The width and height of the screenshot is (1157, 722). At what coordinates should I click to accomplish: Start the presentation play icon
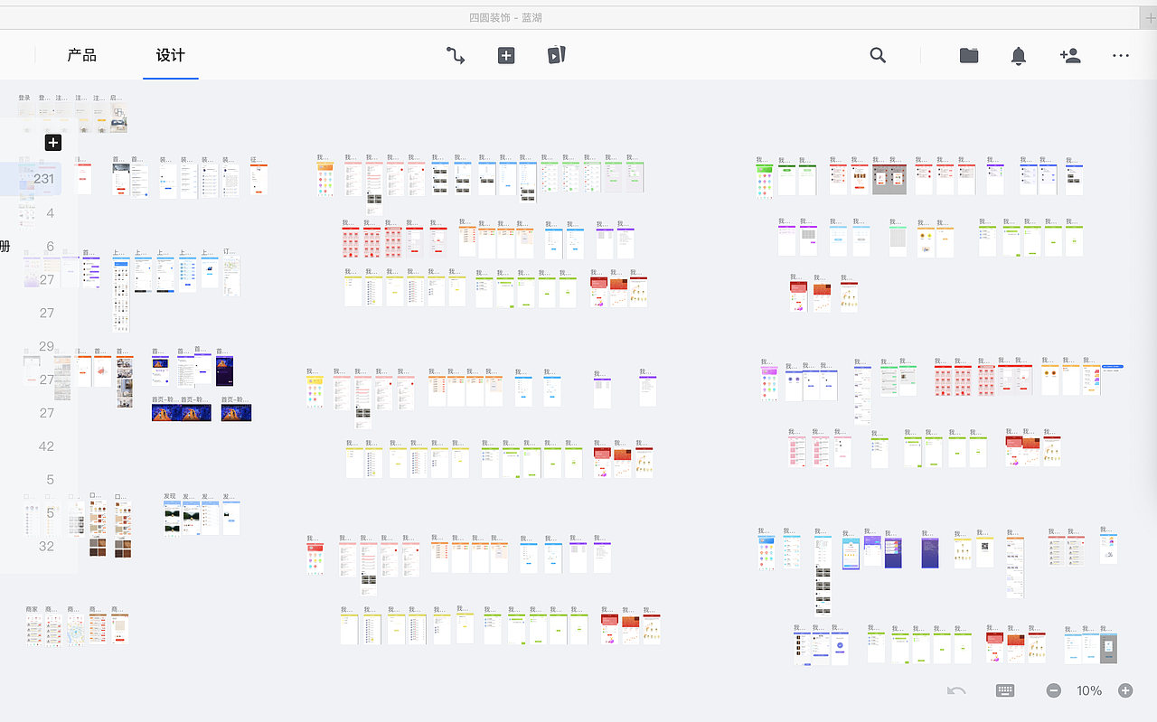pos(556,55)
